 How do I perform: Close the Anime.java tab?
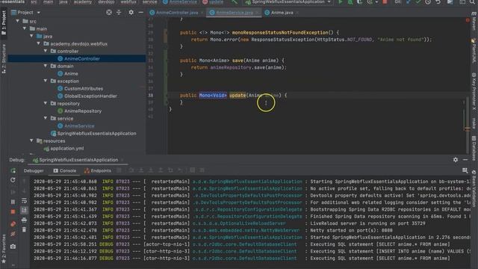pos(297,13)
